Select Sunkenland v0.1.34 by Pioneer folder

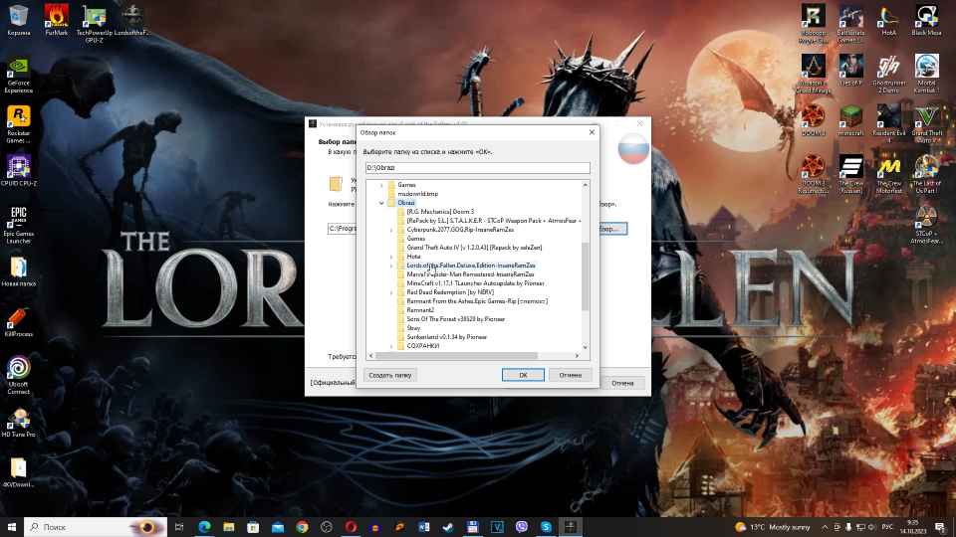coord(446,337)
